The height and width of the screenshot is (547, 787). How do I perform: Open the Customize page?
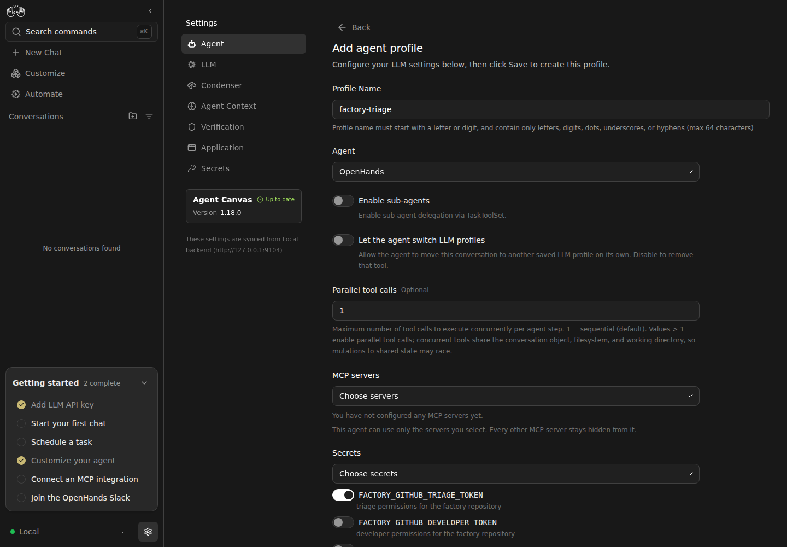82,73
